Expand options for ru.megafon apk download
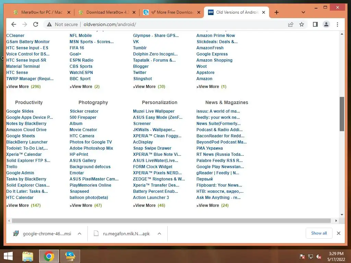This screenshot has height=263, width=351. point(159,234)
